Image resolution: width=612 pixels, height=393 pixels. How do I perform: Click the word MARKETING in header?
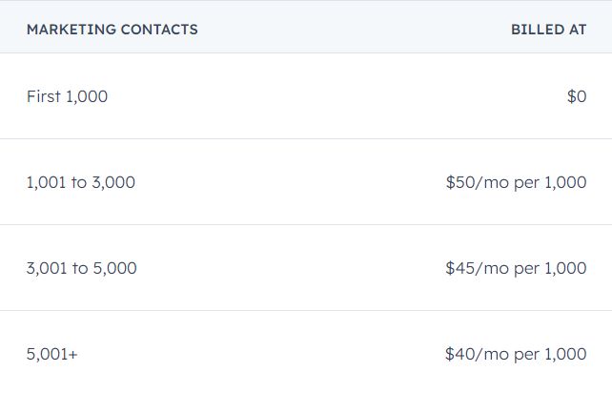[x=71, y=30]
